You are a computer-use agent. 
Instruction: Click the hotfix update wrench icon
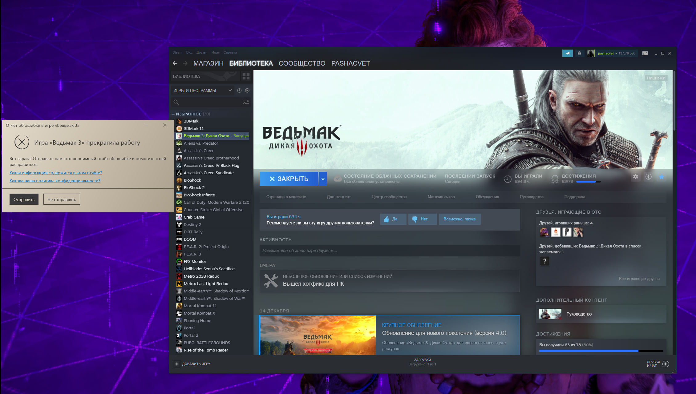point(271,281)
